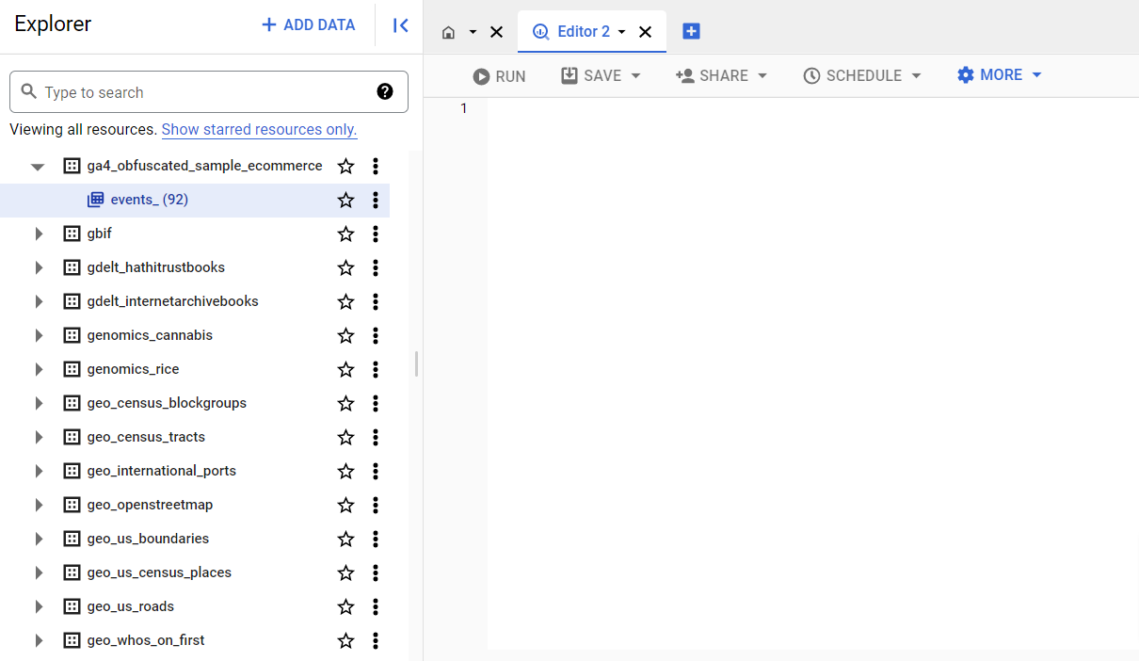Image resolution: width=1139 pixels, height=661 pixels.
Task: Open actions menu for geo_openstreetmap
Action: pos(375,505)
